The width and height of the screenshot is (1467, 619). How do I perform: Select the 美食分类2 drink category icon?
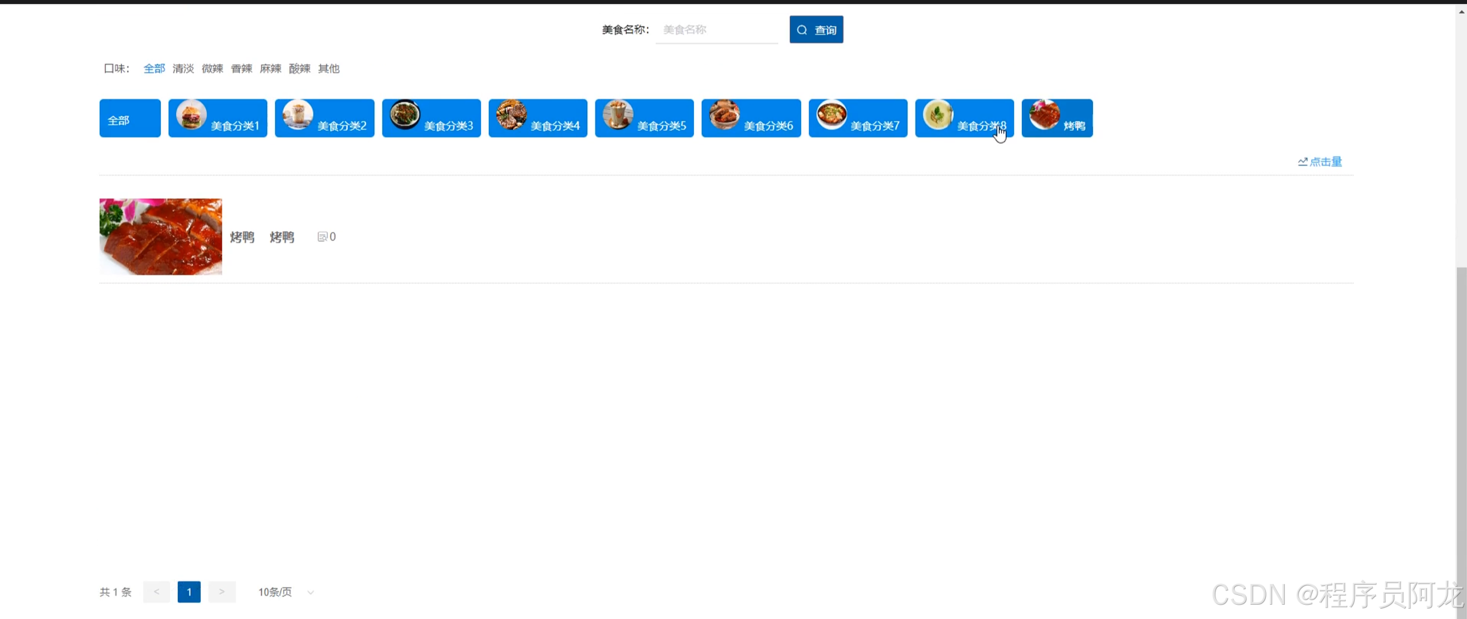click(297, 115)
